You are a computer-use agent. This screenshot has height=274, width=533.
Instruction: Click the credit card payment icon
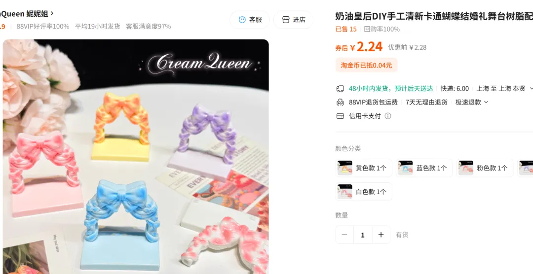(340, 116)
